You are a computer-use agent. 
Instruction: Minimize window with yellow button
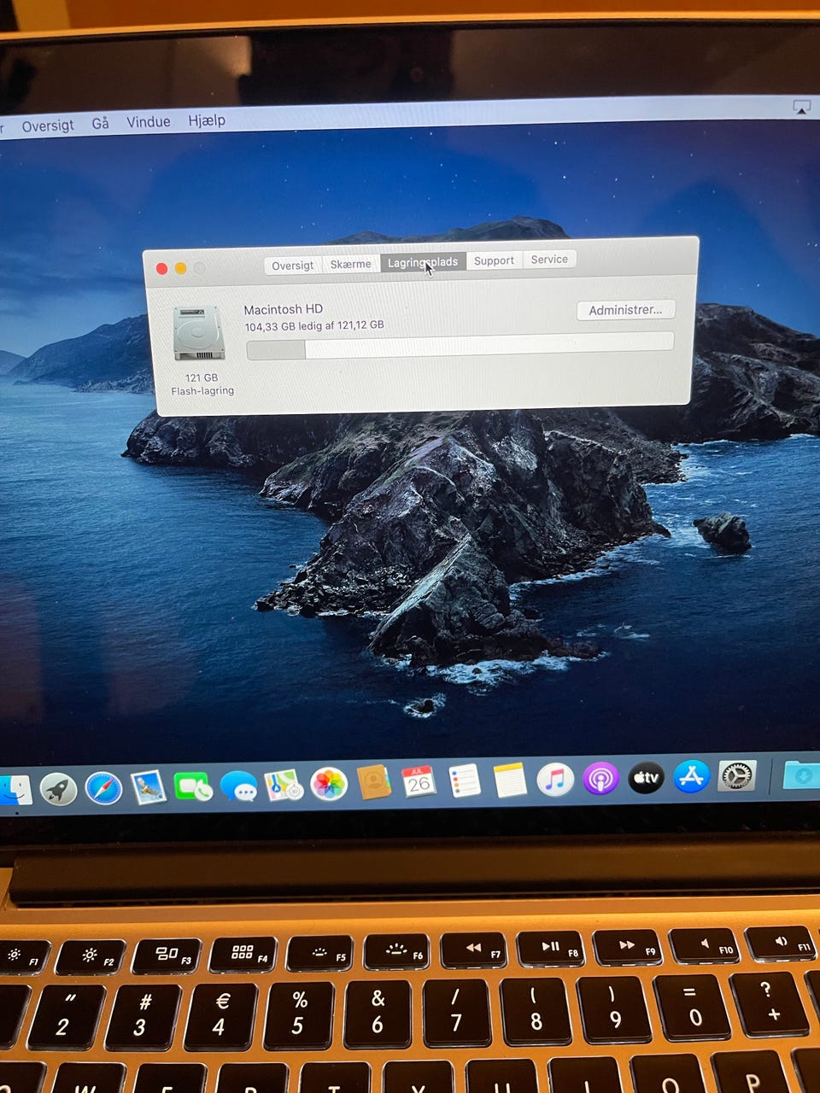tap(180, 269)
